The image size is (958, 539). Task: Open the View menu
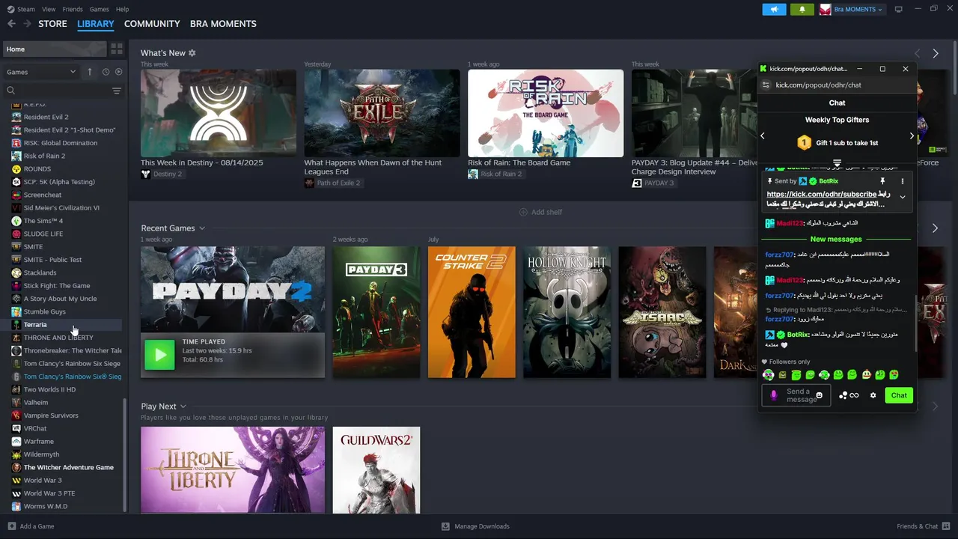49,9
